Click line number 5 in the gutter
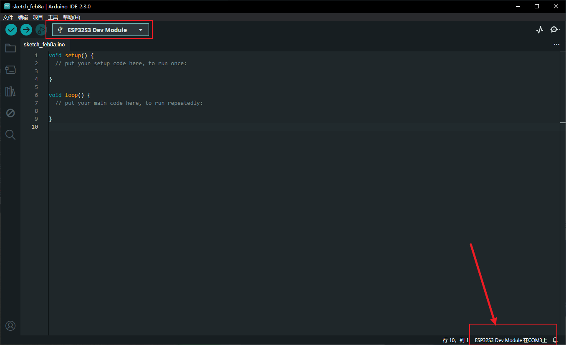This screenshot has width=566, height=345. pos(36,87)
